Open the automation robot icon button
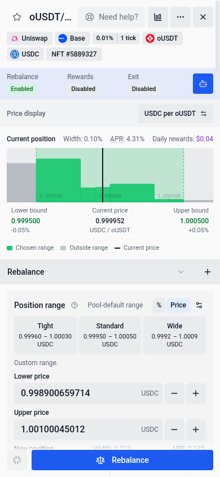This screenshot has height=477, width=220. 203,84
